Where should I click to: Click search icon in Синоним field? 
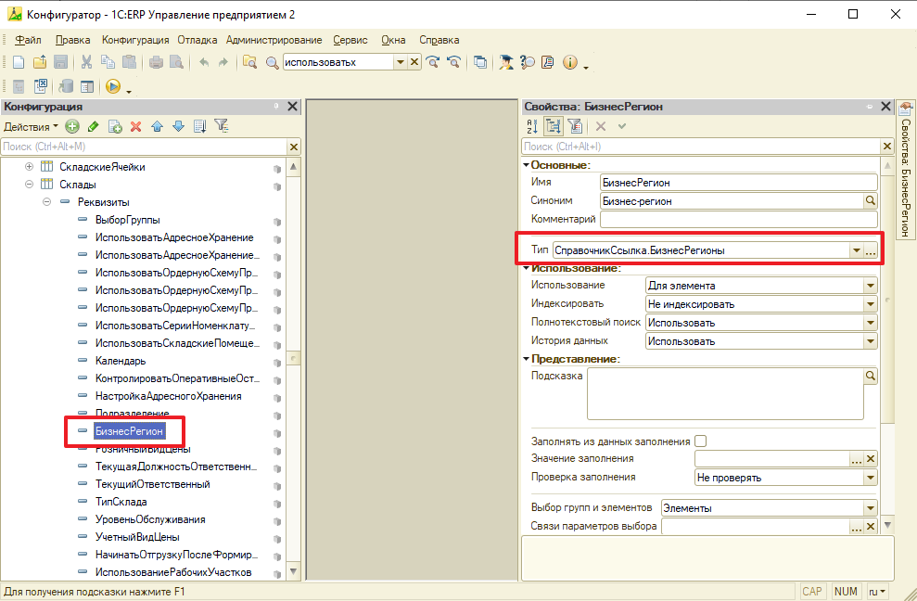pos(871,200)
